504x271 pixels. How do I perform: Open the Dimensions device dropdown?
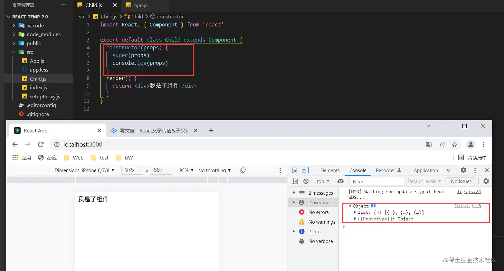point(85,170)
